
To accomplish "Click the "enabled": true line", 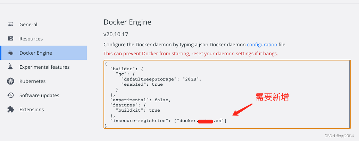I will (142, 84).
